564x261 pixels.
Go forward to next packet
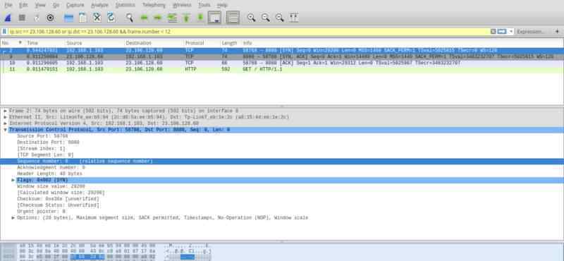point(158,18)
